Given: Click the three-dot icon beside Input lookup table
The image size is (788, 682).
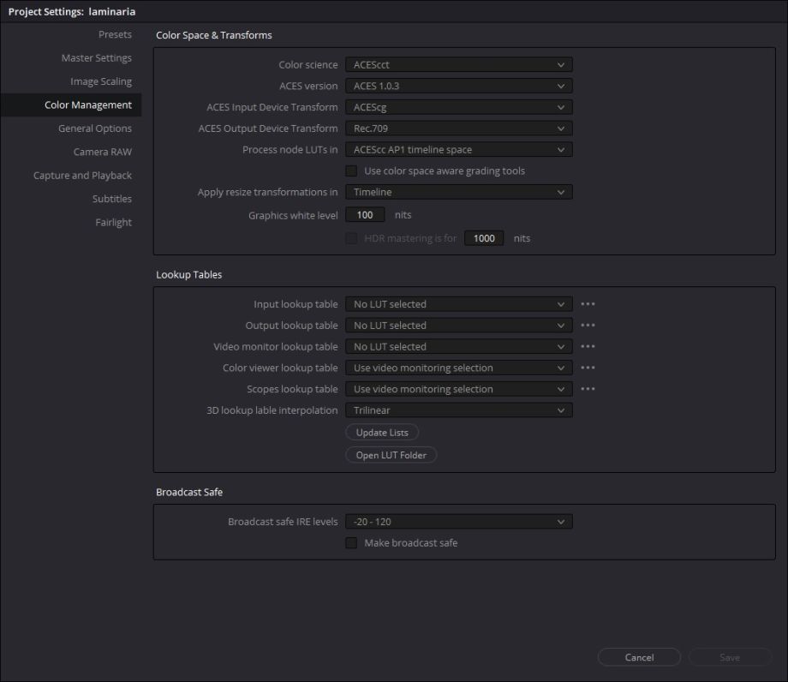Looking at the screenshot, I should click(x=588, y=304).
